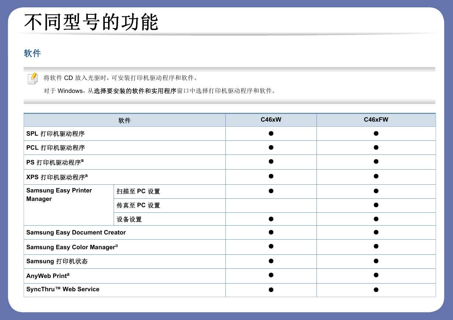
Task: Click the C46xW dot for PCL driver
Action: (x=271, y=147)
